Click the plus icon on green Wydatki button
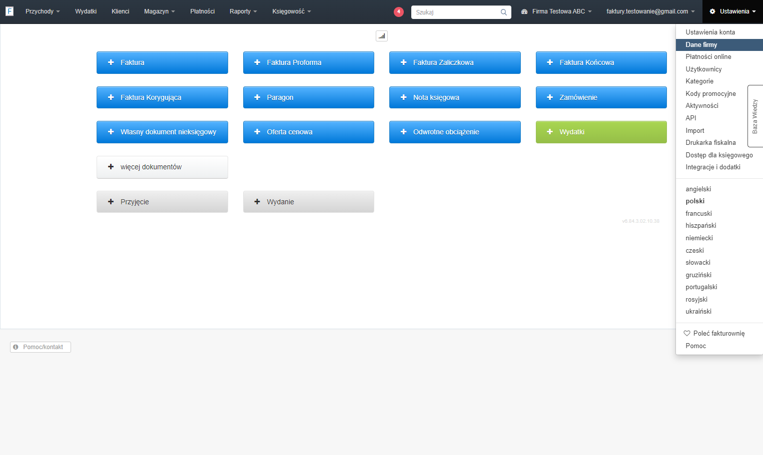 (x=550, y=132)
